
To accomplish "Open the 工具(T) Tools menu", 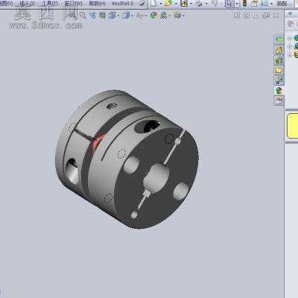I will pyautogui.click(x=49, y=3).
